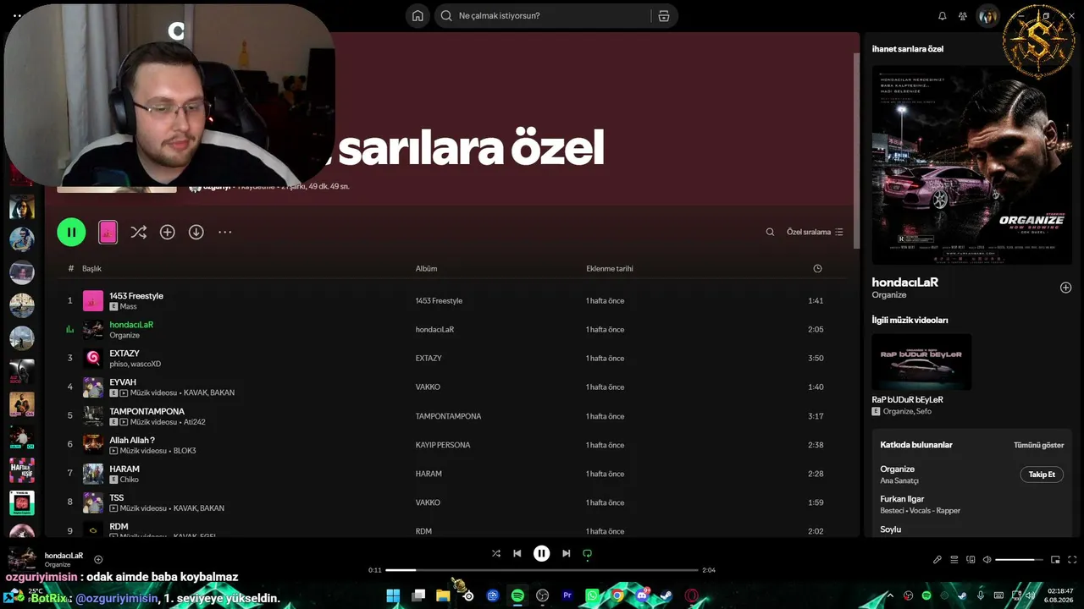The height and width of the screenshot is (609, 1084).
Task: Enter full screen mode in the player
Action: pyautogui.click(x=1073, y=559)
